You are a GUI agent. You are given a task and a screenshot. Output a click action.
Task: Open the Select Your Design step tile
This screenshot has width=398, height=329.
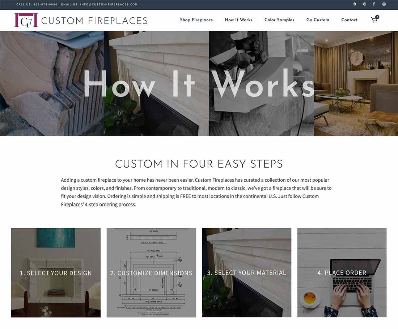(x=56, y=273)
